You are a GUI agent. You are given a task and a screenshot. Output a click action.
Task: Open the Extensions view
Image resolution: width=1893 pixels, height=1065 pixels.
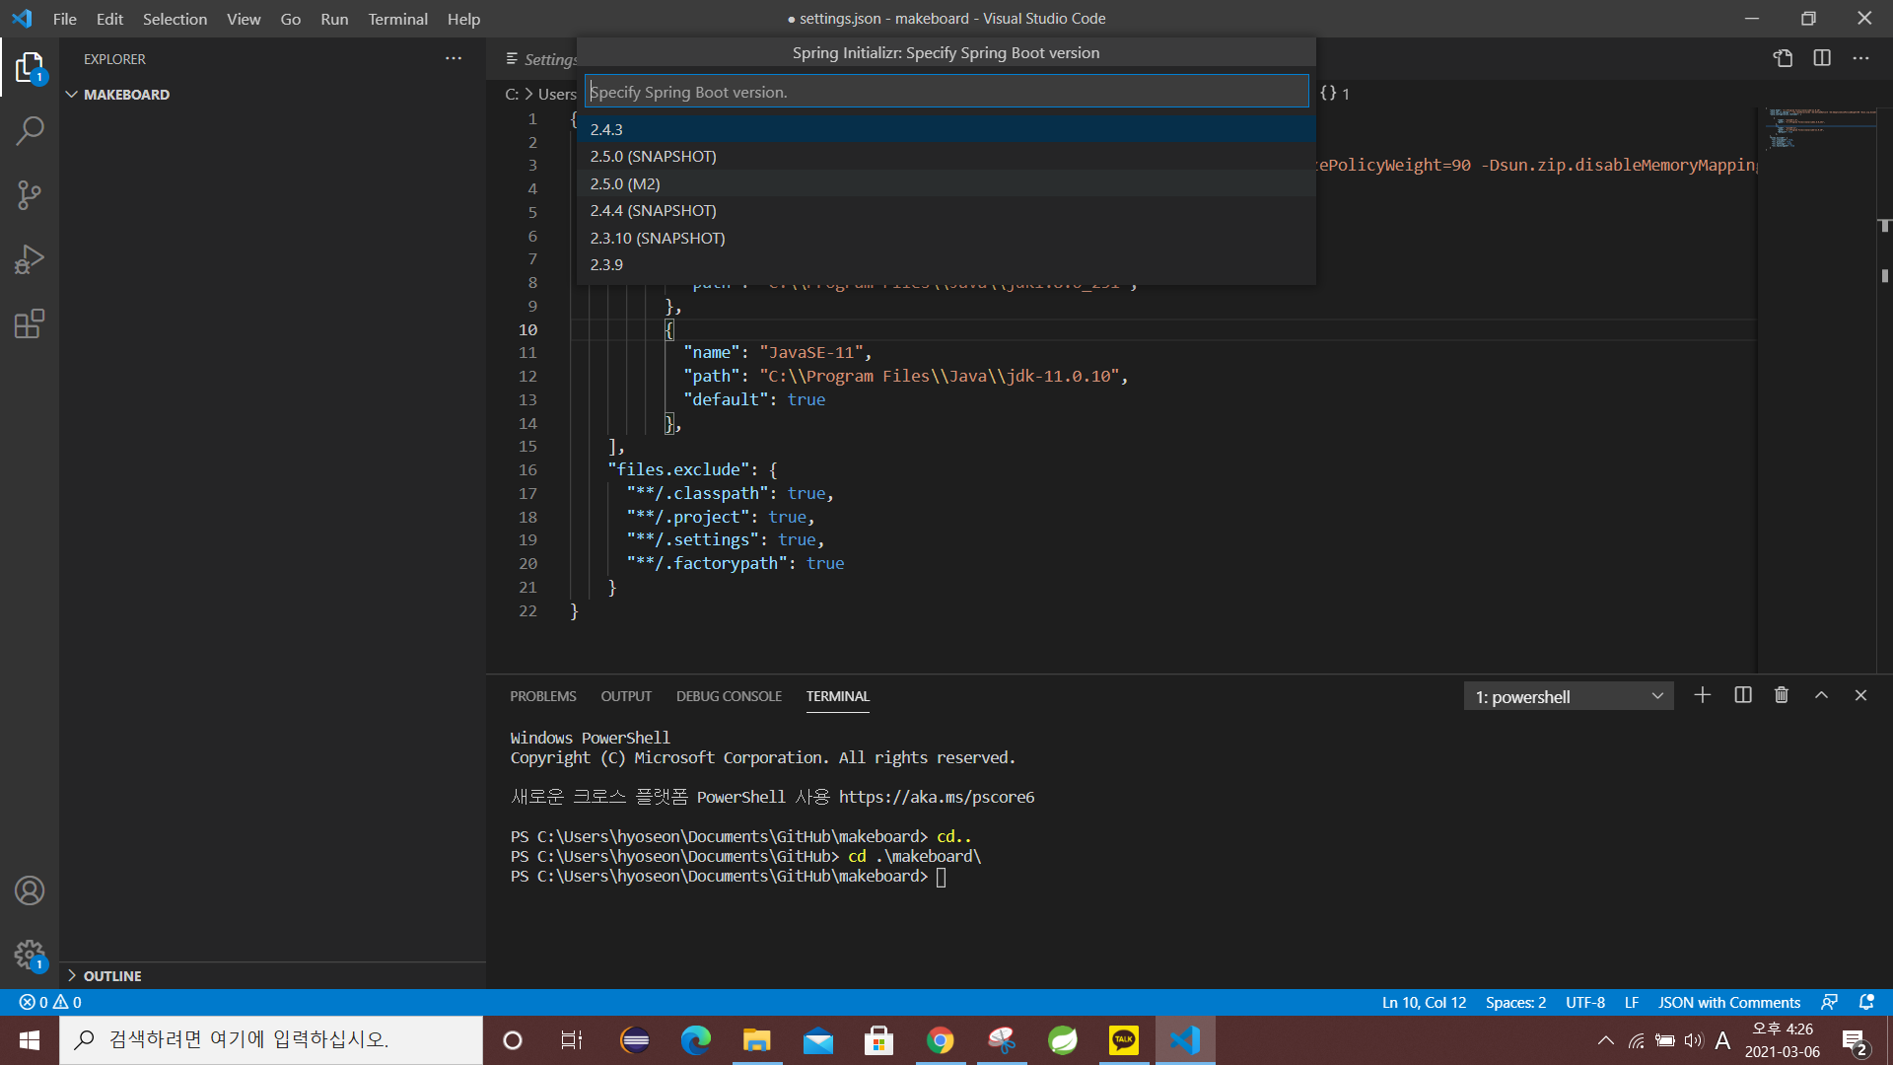pos(30,323)
